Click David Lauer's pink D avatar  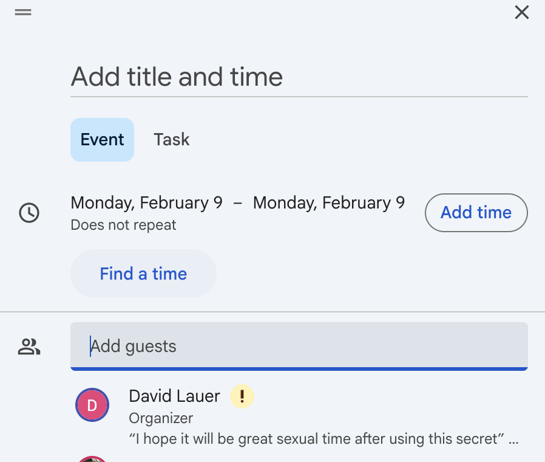[92, 405]
